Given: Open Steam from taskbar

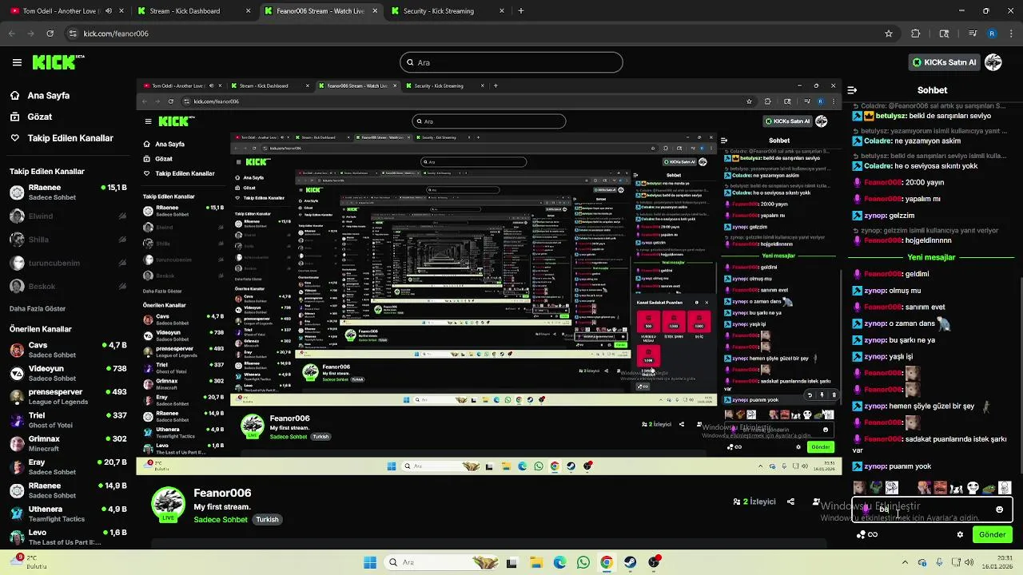Looking at the screenshot, I should pos(631,562).
